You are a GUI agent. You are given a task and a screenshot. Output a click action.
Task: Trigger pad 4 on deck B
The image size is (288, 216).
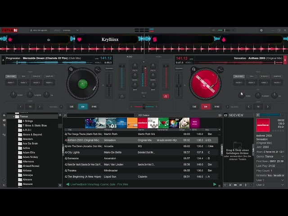click(277, 83)
